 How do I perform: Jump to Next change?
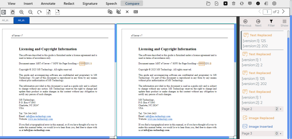258,23
